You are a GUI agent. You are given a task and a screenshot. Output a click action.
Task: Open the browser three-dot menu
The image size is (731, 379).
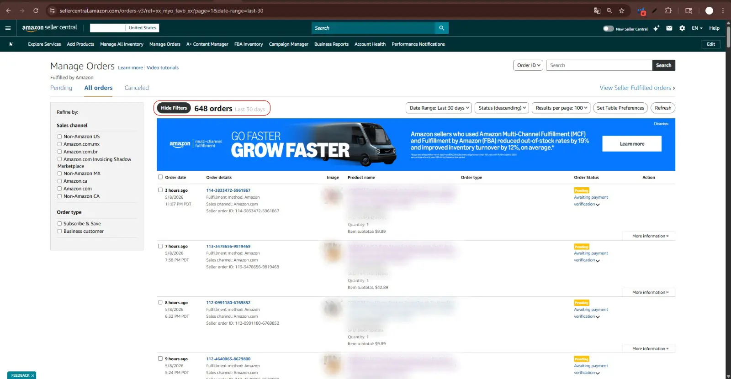723,11
